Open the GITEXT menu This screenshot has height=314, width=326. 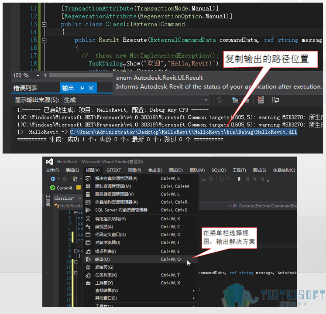113,170
